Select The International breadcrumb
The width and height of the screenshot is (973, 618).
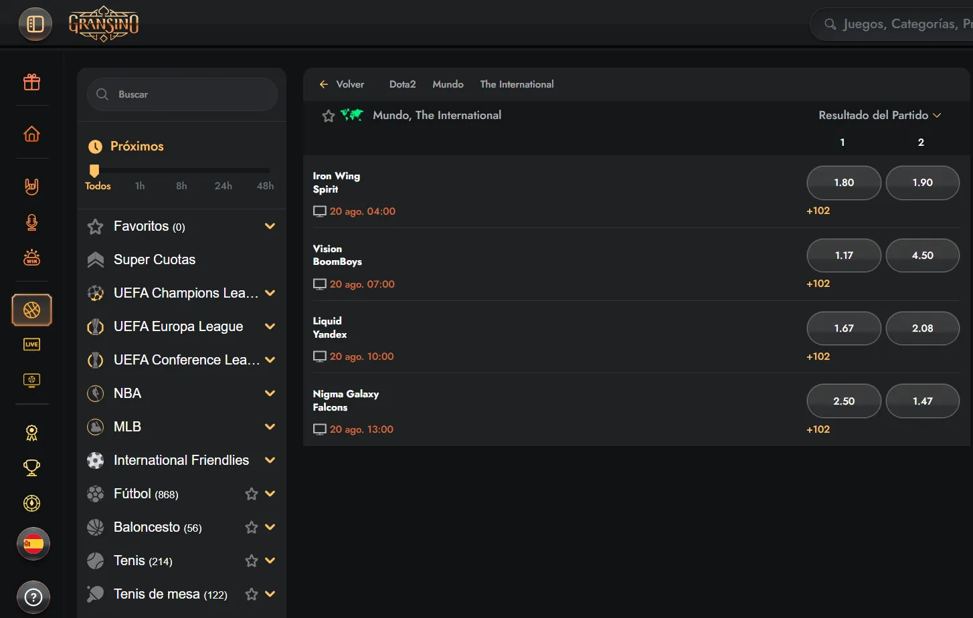point(517,84)
